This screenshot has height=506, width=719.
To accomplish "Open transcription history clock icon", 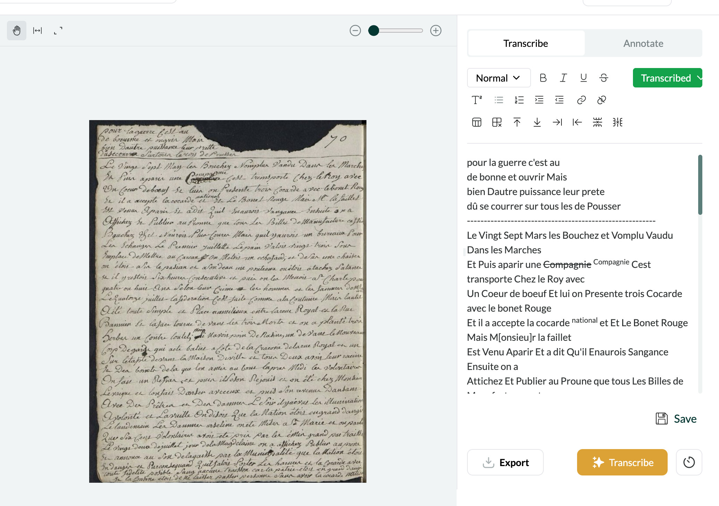I will (689, 462).
